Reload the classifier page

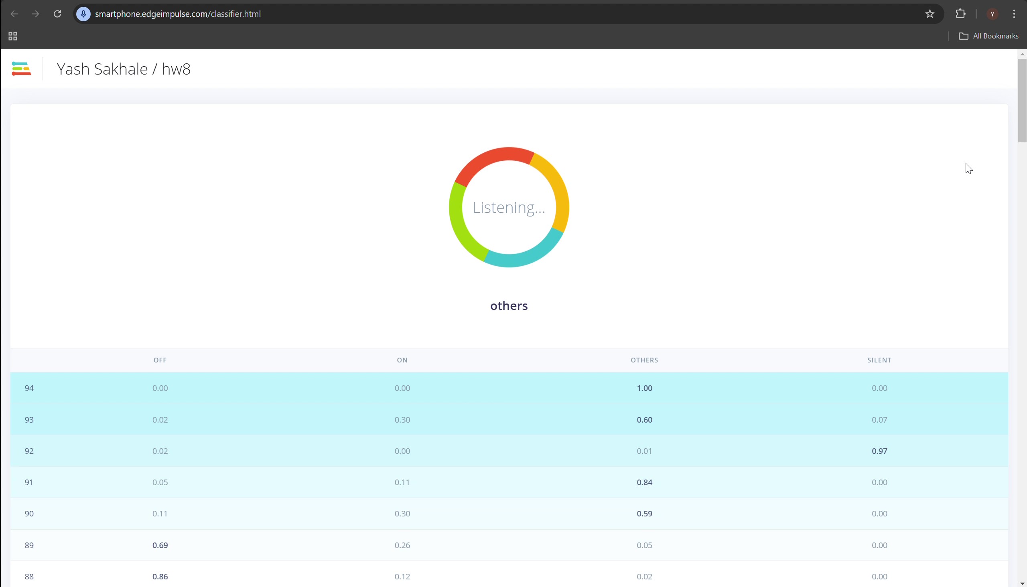tap(57, 14)
